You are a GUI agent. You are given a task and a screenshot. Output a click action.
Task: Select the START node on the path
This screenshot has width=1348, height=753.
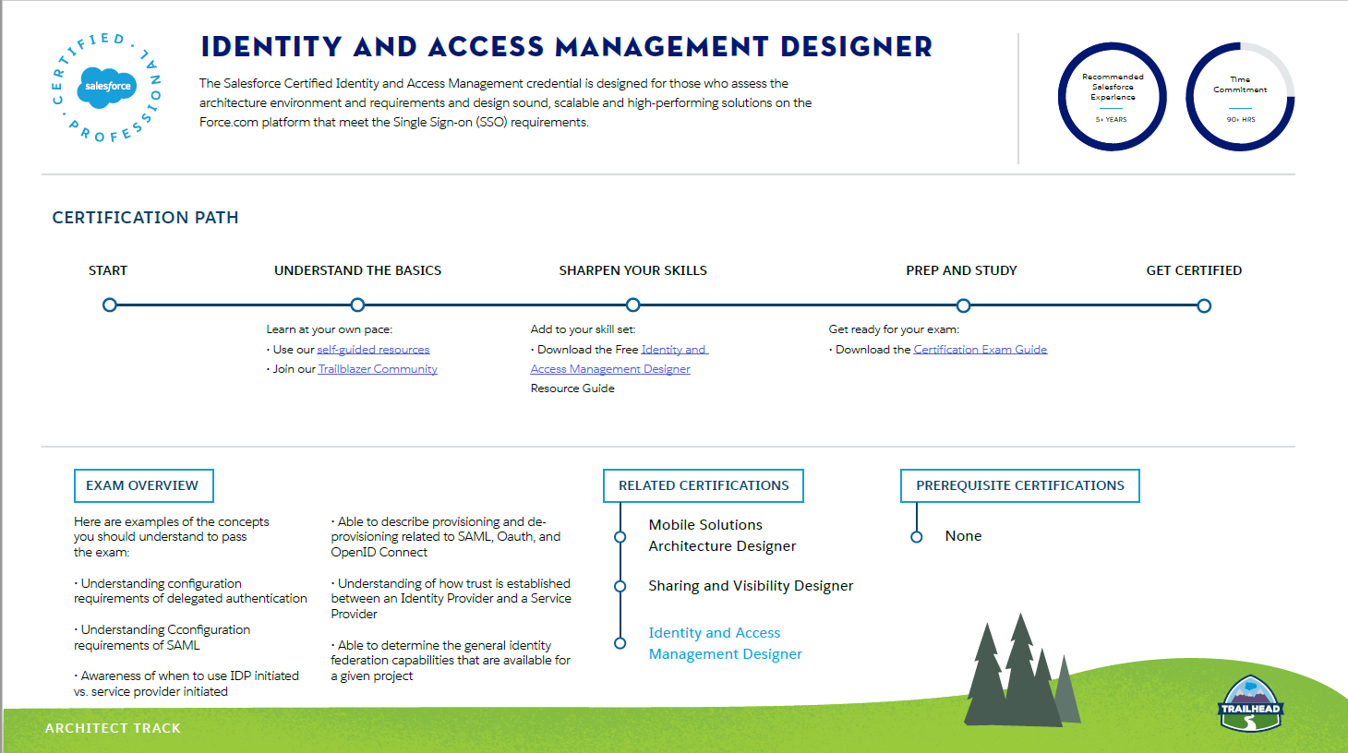(110, 305)
